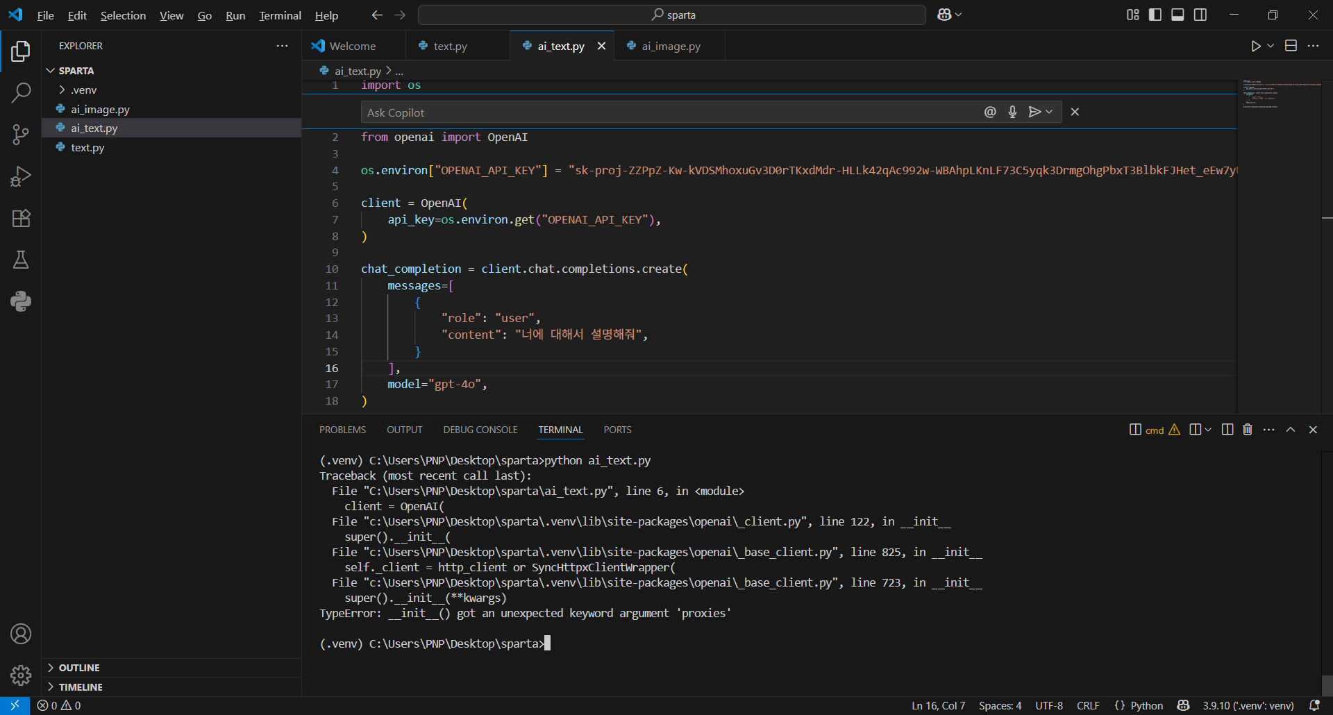Toggle the primary side bar
1333x715 pixels.
tap(1155, 15)
